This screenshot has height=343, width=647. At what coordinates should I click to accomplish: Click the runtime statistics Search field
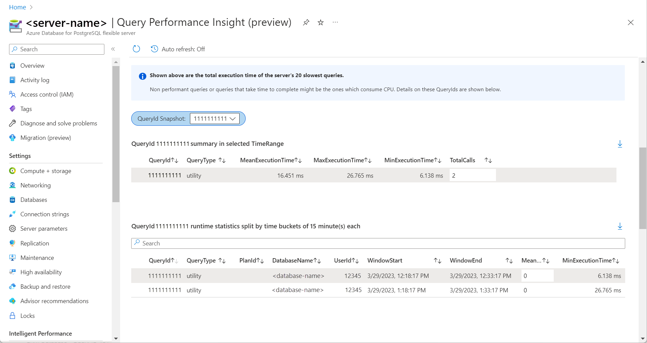378,243
